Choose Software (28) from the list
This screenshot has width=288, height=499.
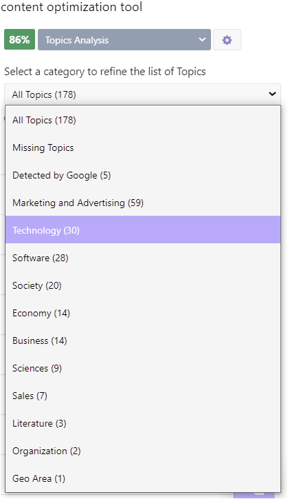143,258
